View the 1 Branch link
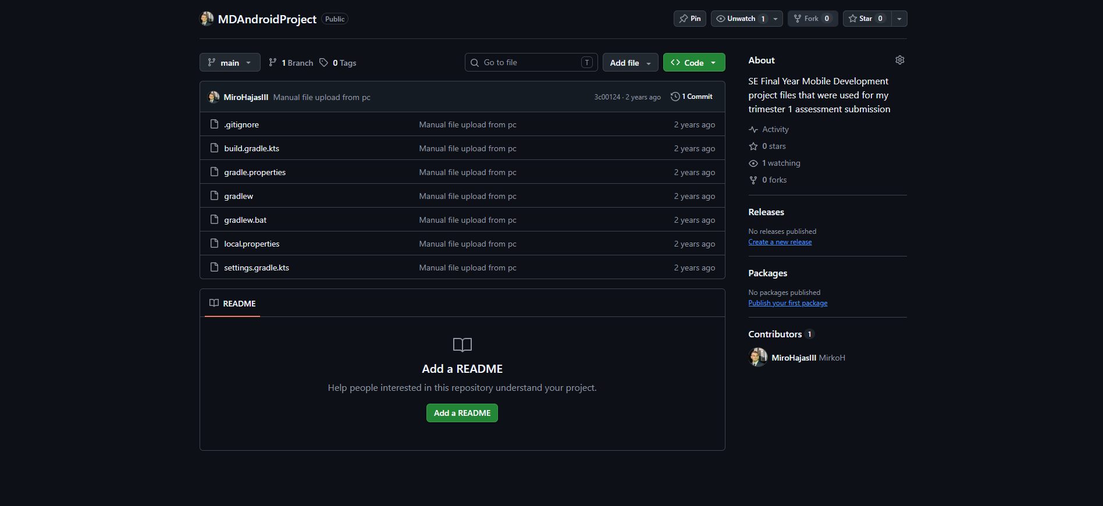 click(291, 63)
